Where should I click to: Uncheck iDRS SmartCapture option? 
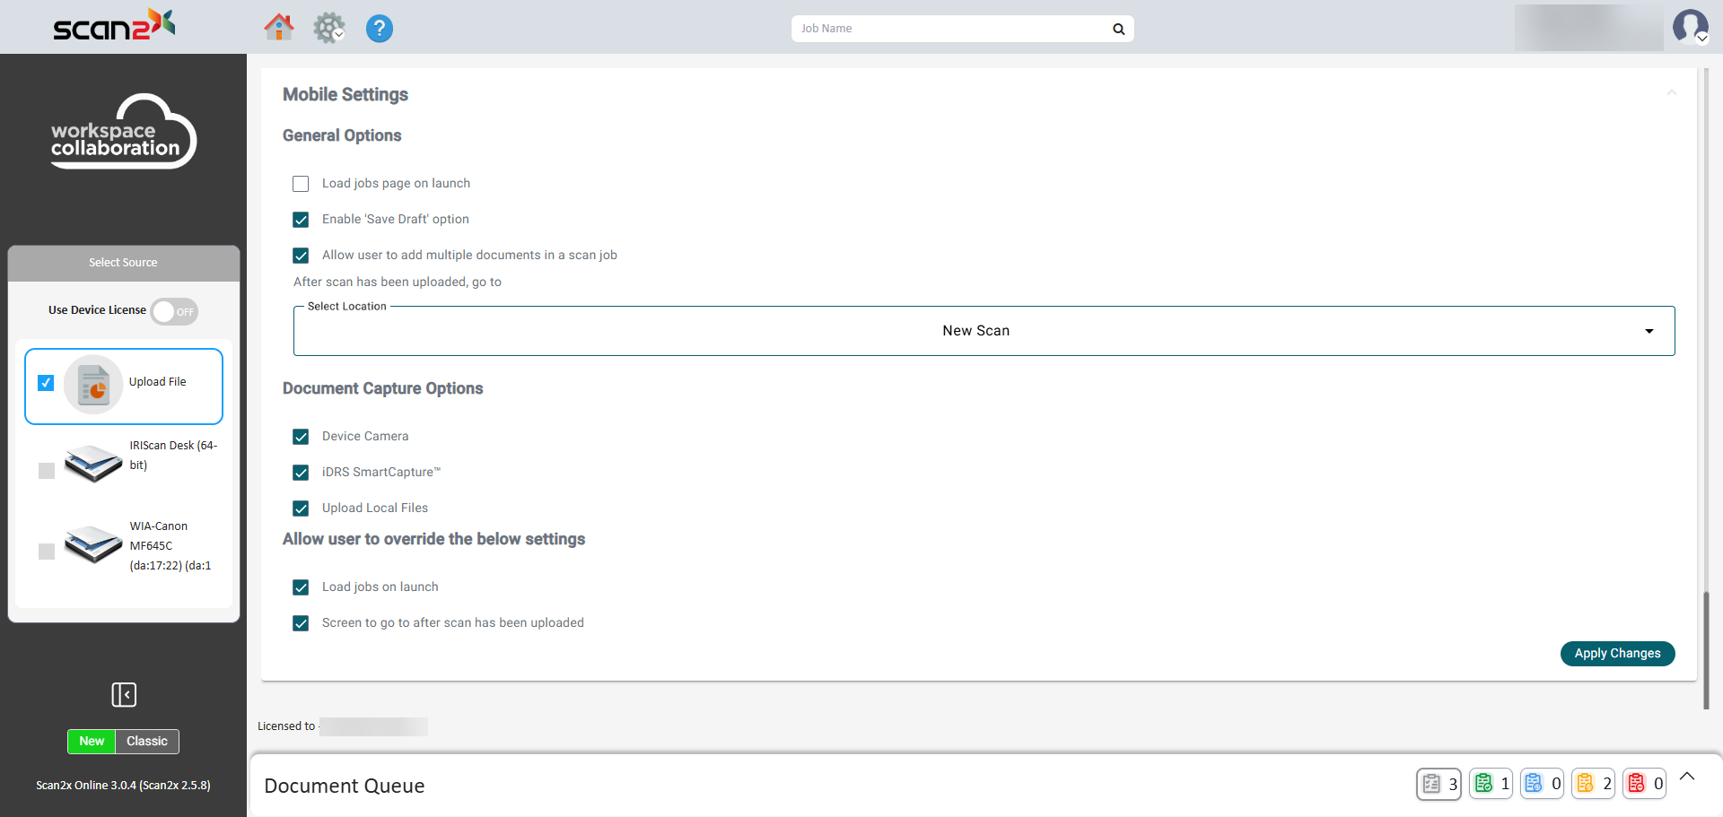point(301,473)
